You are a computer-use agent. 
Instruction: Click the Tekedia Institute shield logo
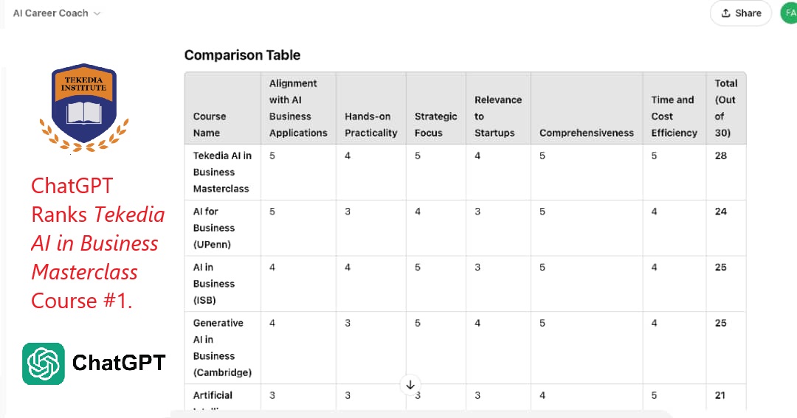[84, 103]
